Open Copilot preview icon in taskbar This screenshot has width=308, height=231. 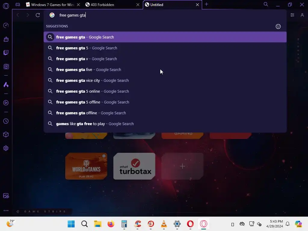(298, 224)
